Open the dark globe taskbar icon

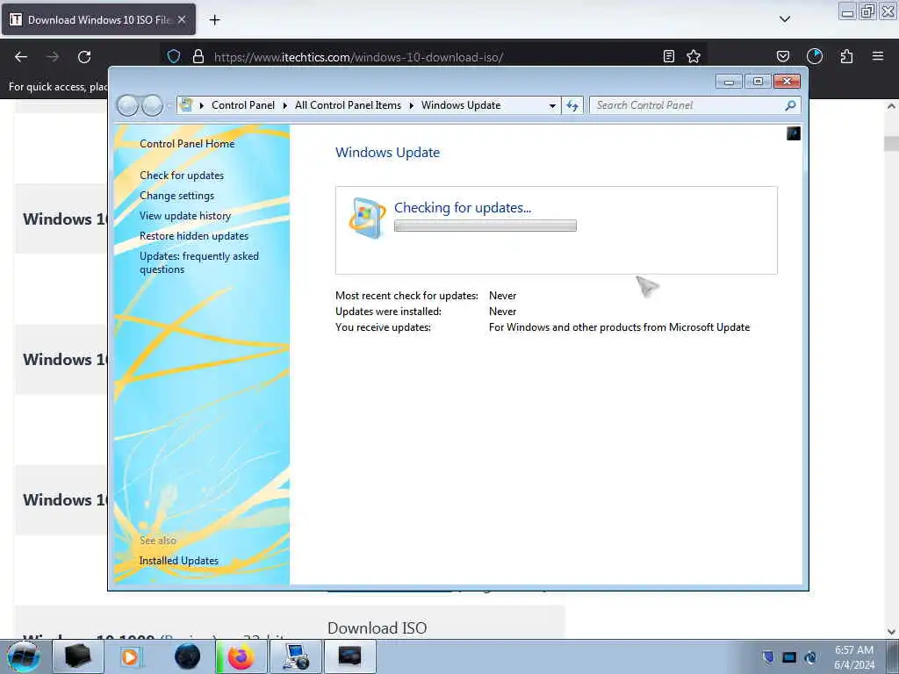[x=187, y=656]
